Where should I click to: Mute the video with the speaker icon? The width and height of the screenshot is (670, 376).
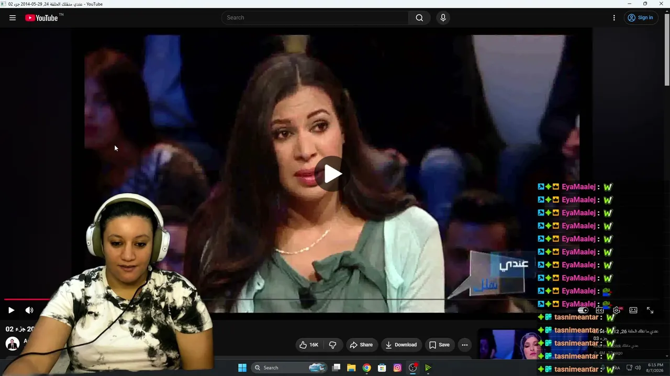(x=29, y=310)
